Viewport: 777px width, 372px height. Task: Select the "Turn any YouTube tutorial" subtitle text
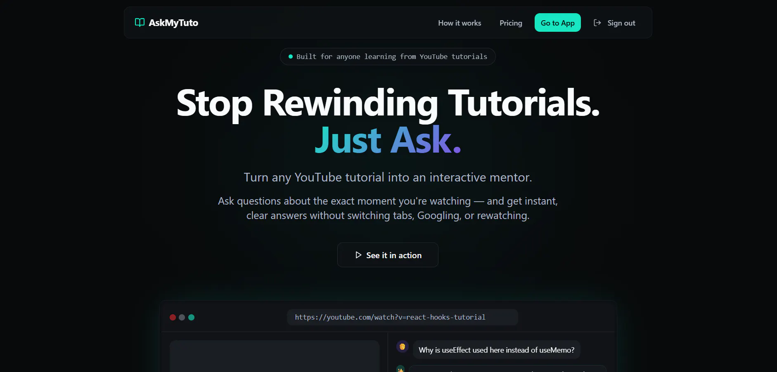[388, 177]
